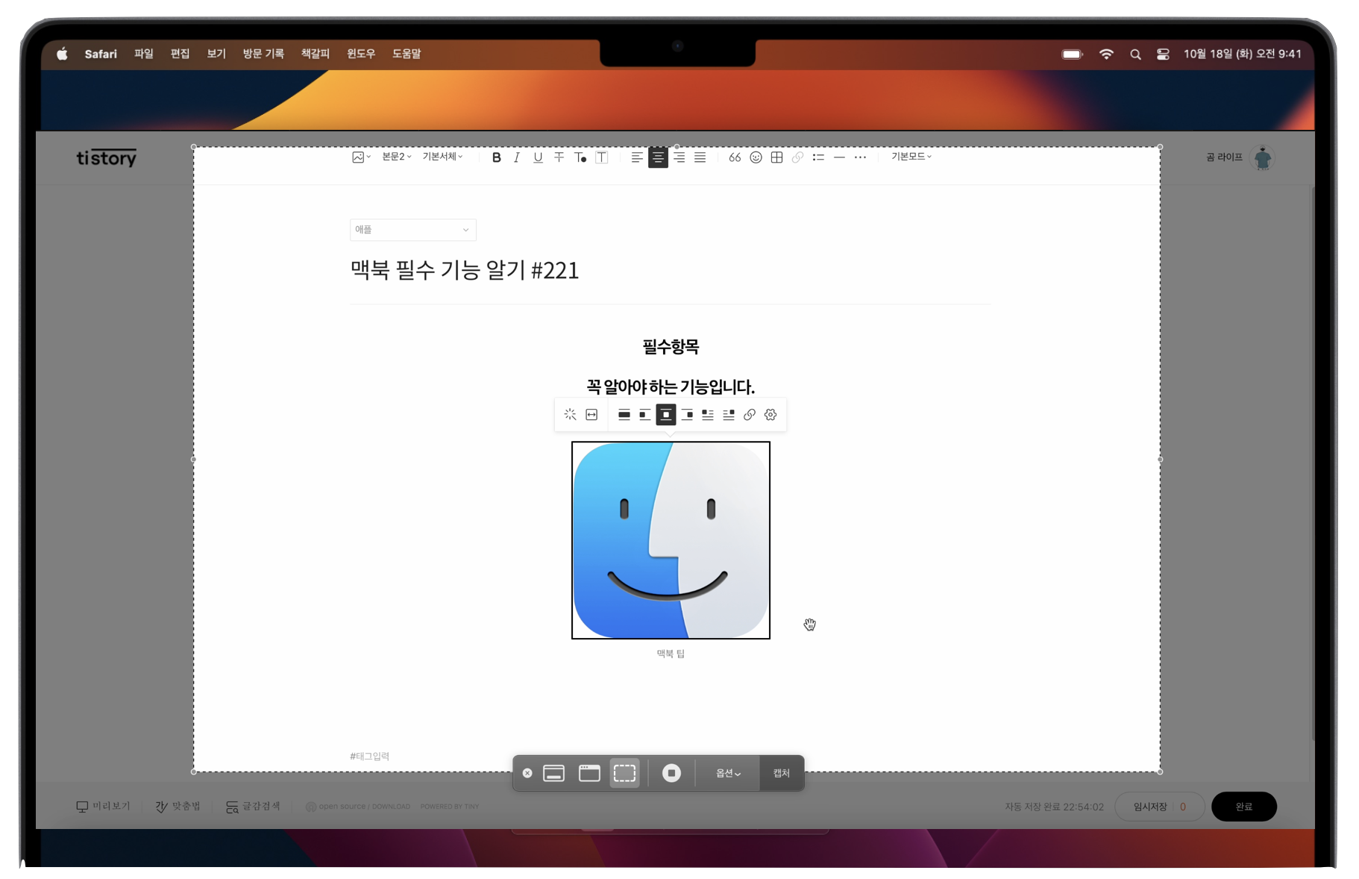
Task: Click the 완료 button
Action: (x=1243, y=807)
